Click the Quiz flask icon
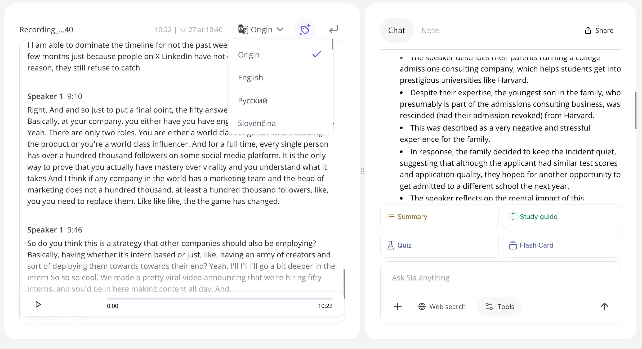This screenshot has width=642, height=349. click(391, 245)
